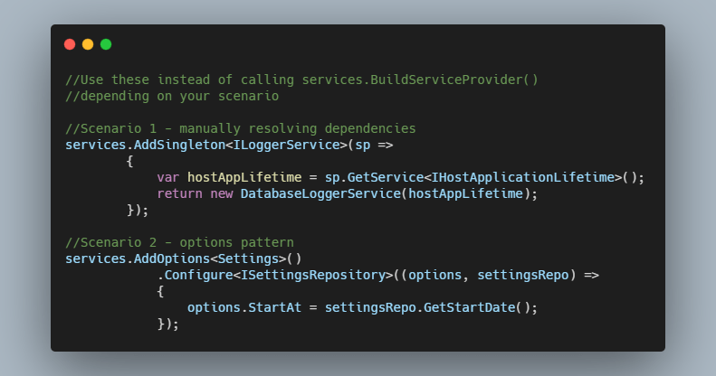Click the var keyword
716x376 pixels.
(x=168, y=177)
